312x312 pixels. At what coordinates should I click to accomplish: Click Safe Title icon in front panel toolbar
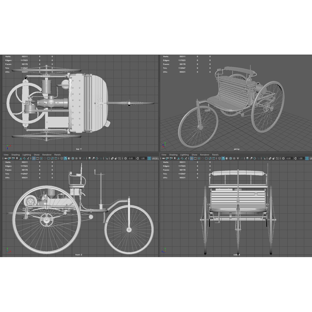(x=56, y=158)
